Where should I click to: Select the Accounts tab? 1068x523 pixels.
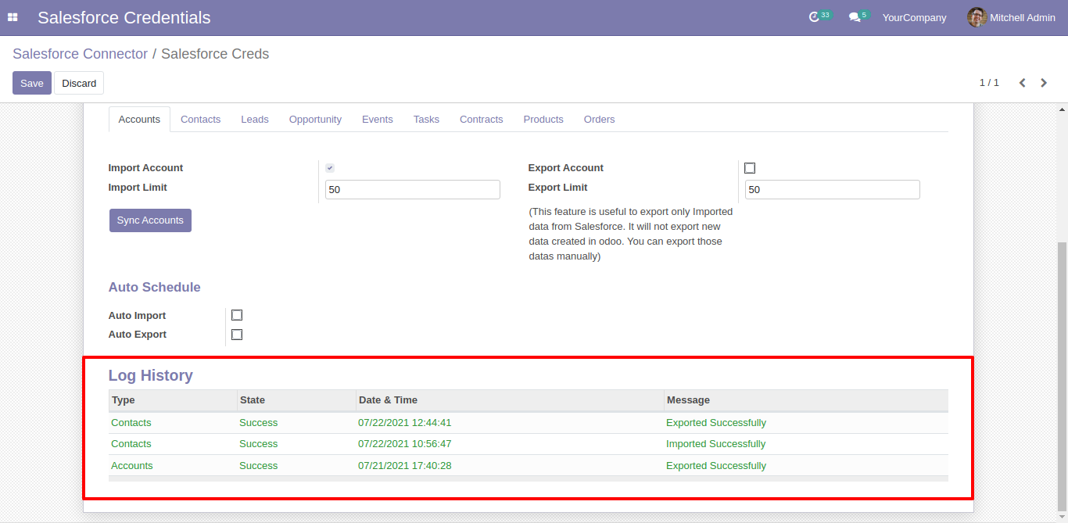point(139,120)
